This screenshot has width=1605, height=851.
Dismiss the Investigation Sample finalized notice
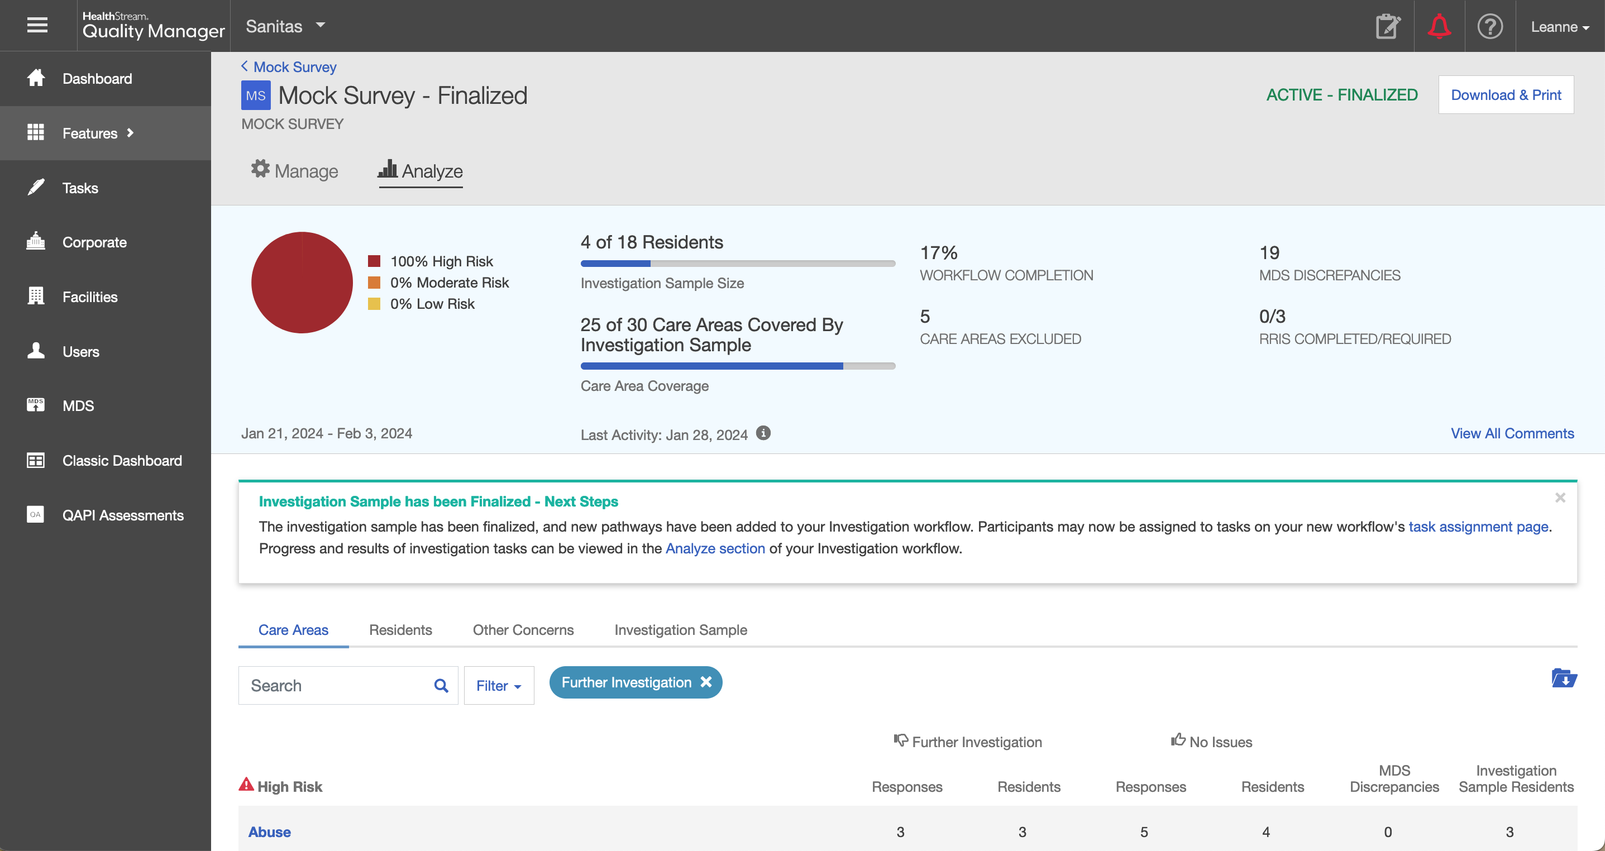click(1560, 498)
